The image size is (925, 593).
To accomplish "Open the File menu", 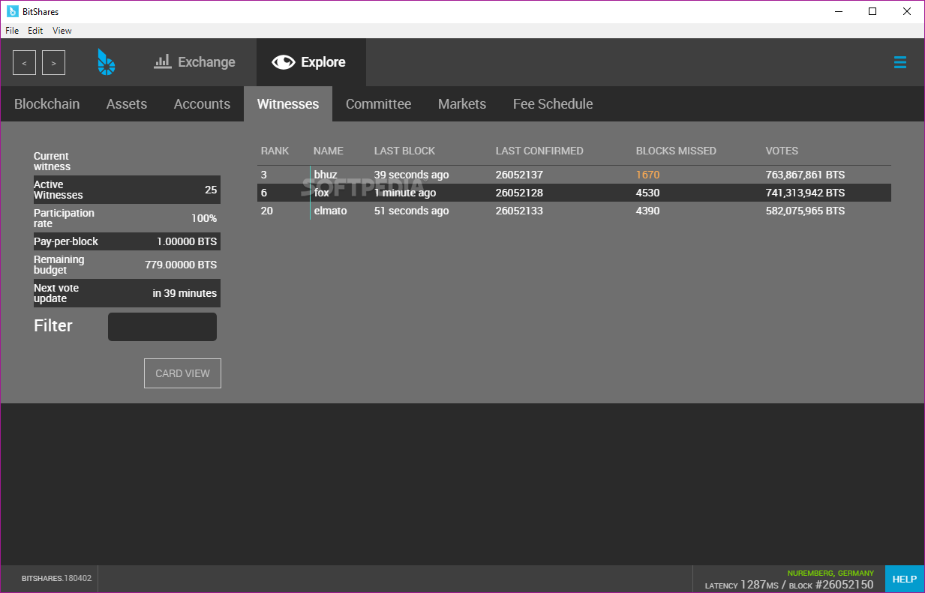I will [x=12, y=31].
